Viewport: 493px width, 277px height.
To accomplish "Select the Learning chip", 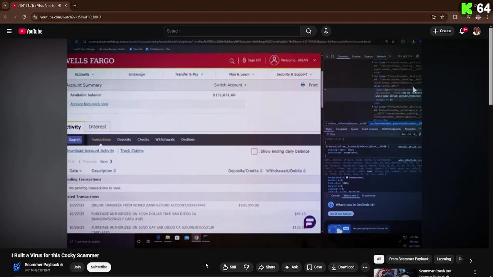I will click(x=444, y=259).
